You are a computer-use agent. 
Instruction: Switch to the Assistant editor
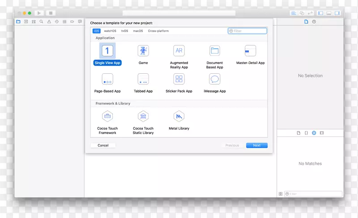[x=302, y=13]
